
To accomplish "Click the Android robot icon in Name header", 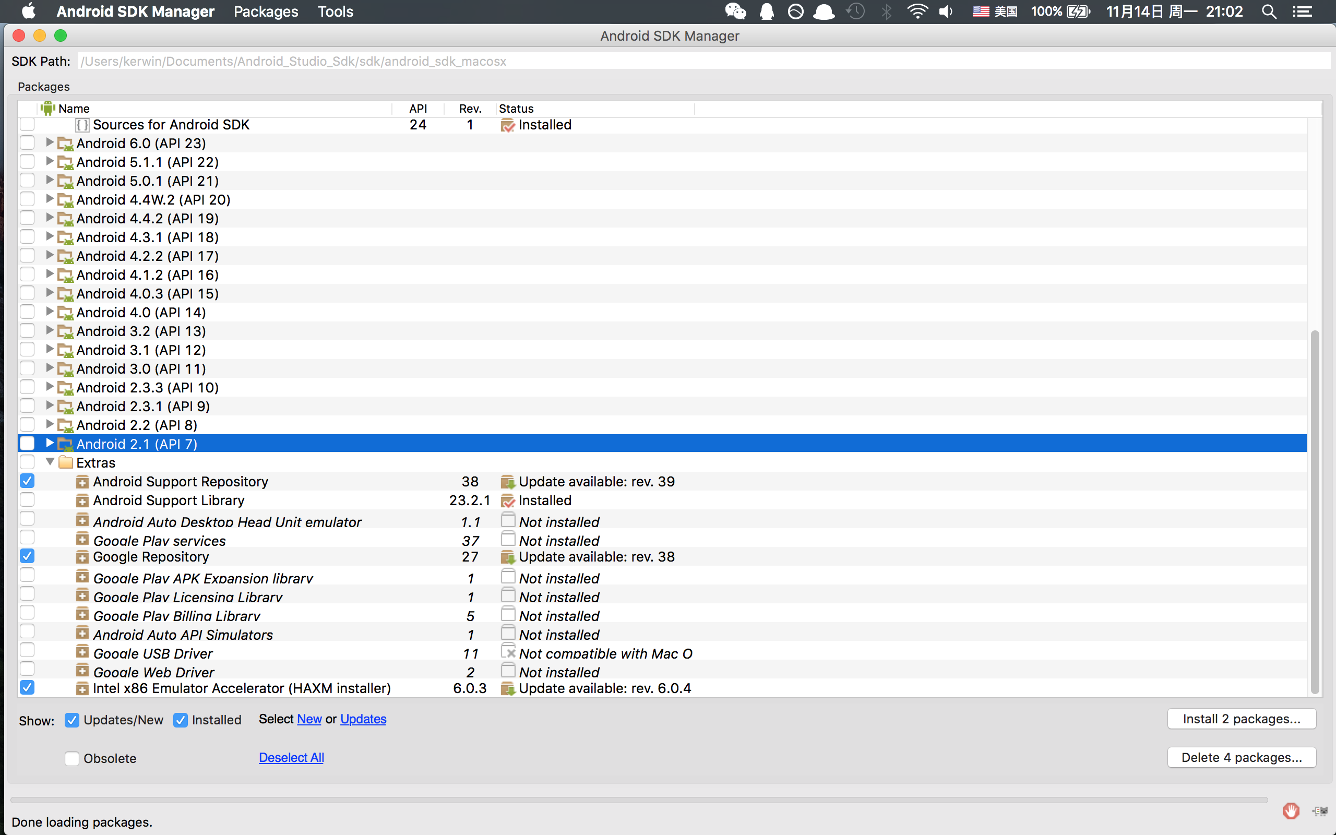I will (48, 108).
